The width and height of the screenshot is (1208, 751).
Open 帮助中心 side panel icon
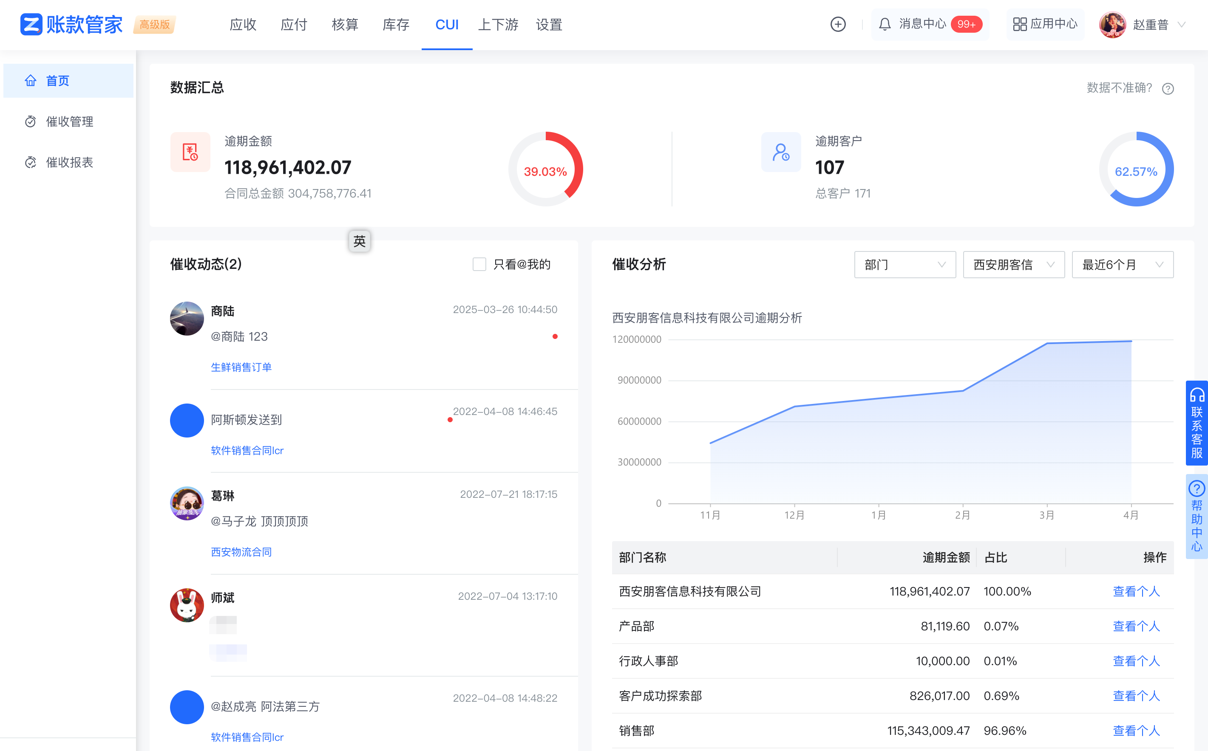pos(1197,516)
